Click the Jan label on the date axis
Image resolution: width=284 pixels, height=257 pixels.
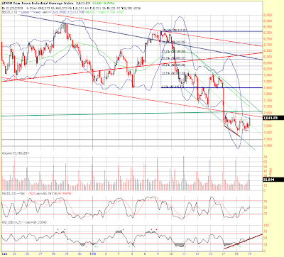(x=4, y=253)
